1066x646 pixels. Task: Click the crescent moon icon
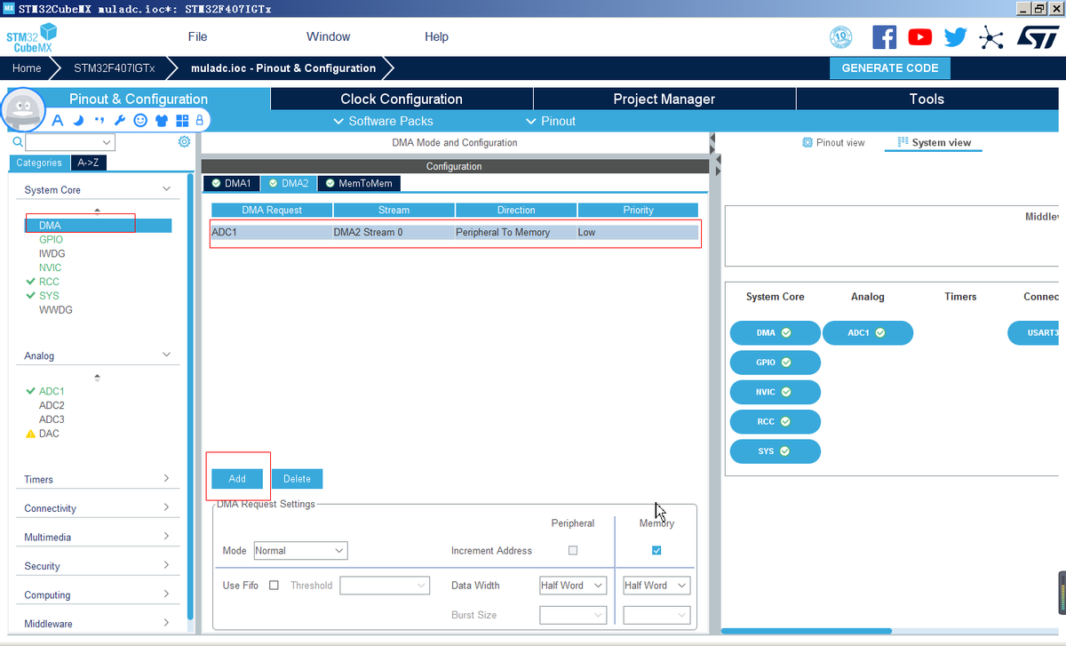pos(78,121)
